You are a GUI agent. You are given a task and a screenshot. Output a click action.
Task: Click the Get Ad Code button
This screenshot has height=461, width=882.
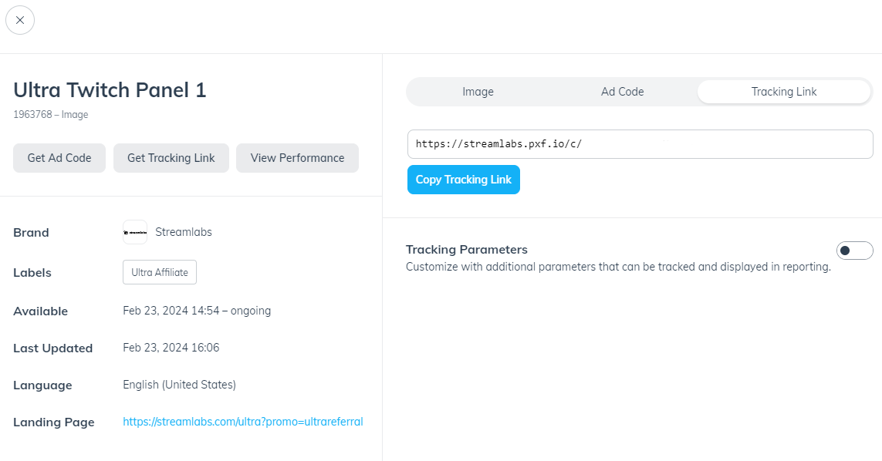(x=59, y=158)
